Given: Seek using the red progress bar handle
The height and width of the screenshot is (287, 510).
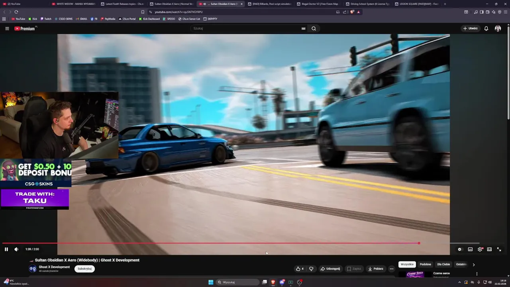Looking at the screenshot, I should click(x=419, y=243).
